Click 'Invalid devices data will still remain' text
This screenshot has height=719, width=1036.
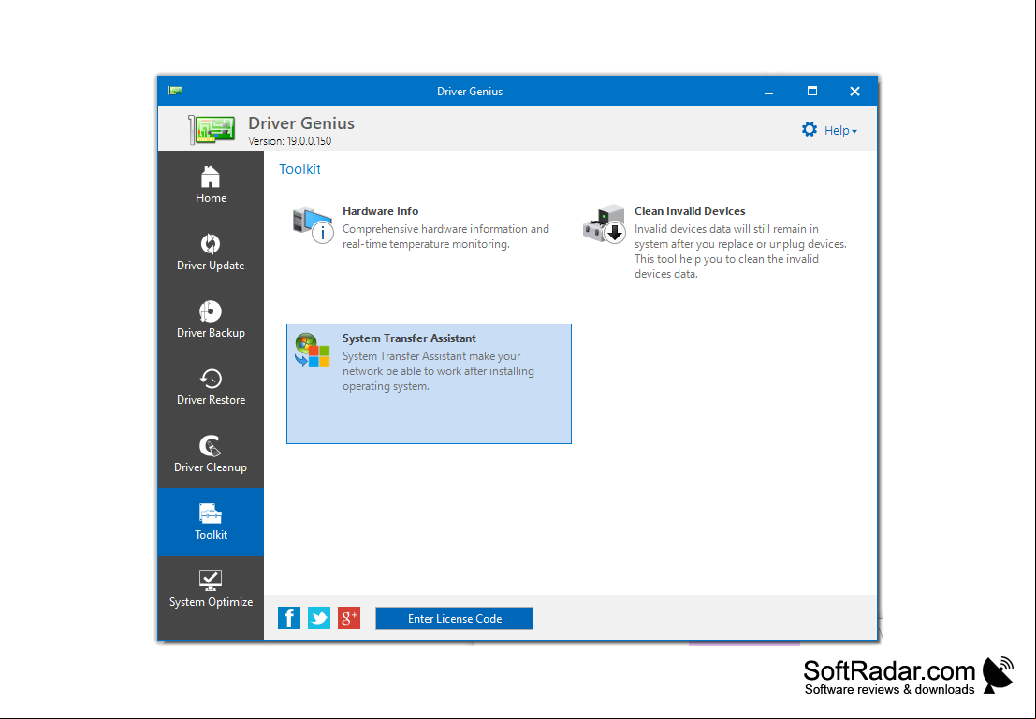click(727, 229)
